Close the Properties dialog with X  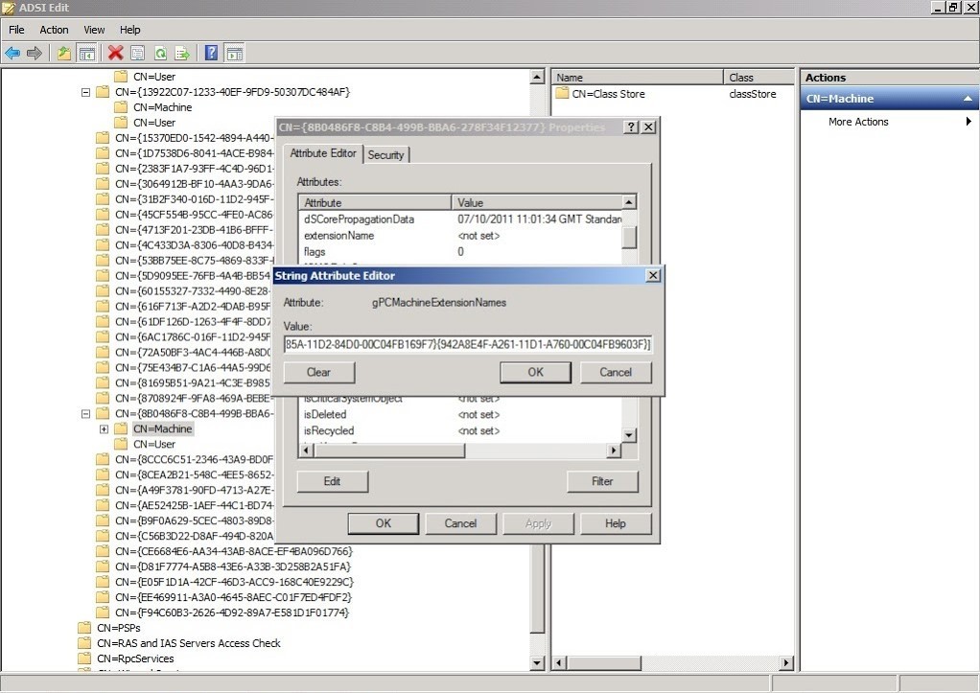(x=649, y=127)
